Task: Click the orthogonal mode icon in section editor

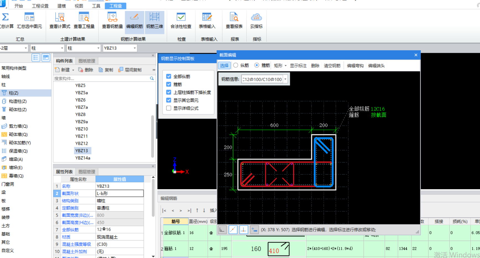Action: tap(222, 230)
